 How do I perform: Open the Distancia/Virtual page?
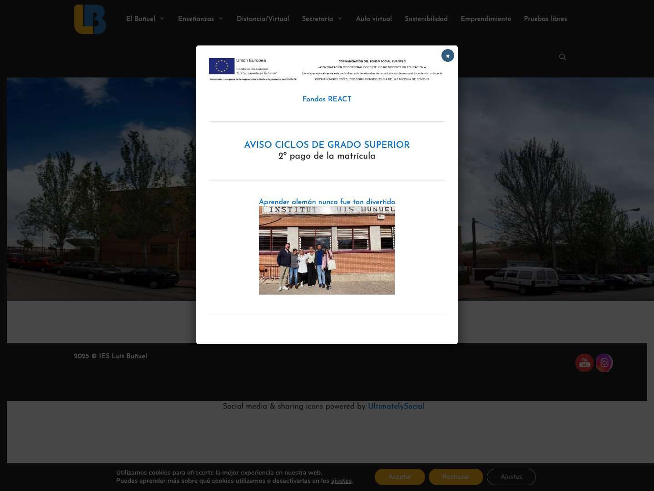[263, 19]
